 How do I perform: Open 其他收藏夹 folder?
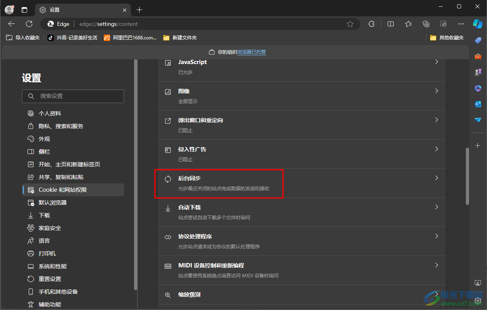click(447, 38)
